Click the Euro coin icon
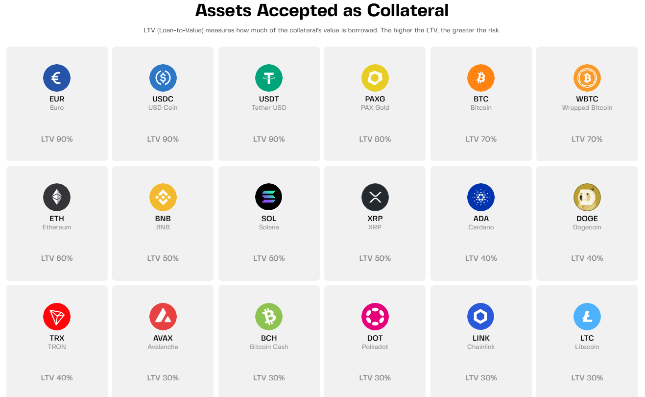 57,78
